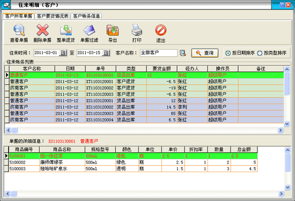Click detail list's scroll up arrow

pyautogui.click(x=287, y=150)
